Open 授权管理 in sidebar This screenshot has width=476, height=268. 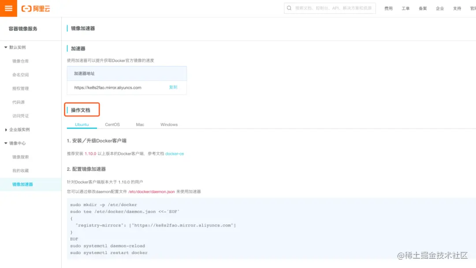pyautogui.click(x=20, y=88)
